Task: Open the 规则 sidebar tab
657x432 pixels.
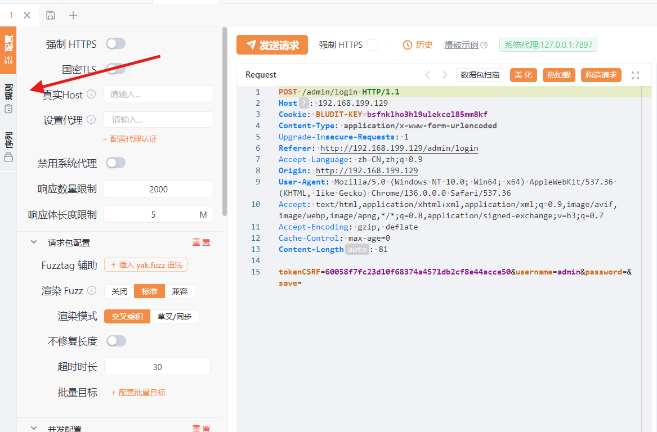Action: pyautogui.click(x=8, y=98)
